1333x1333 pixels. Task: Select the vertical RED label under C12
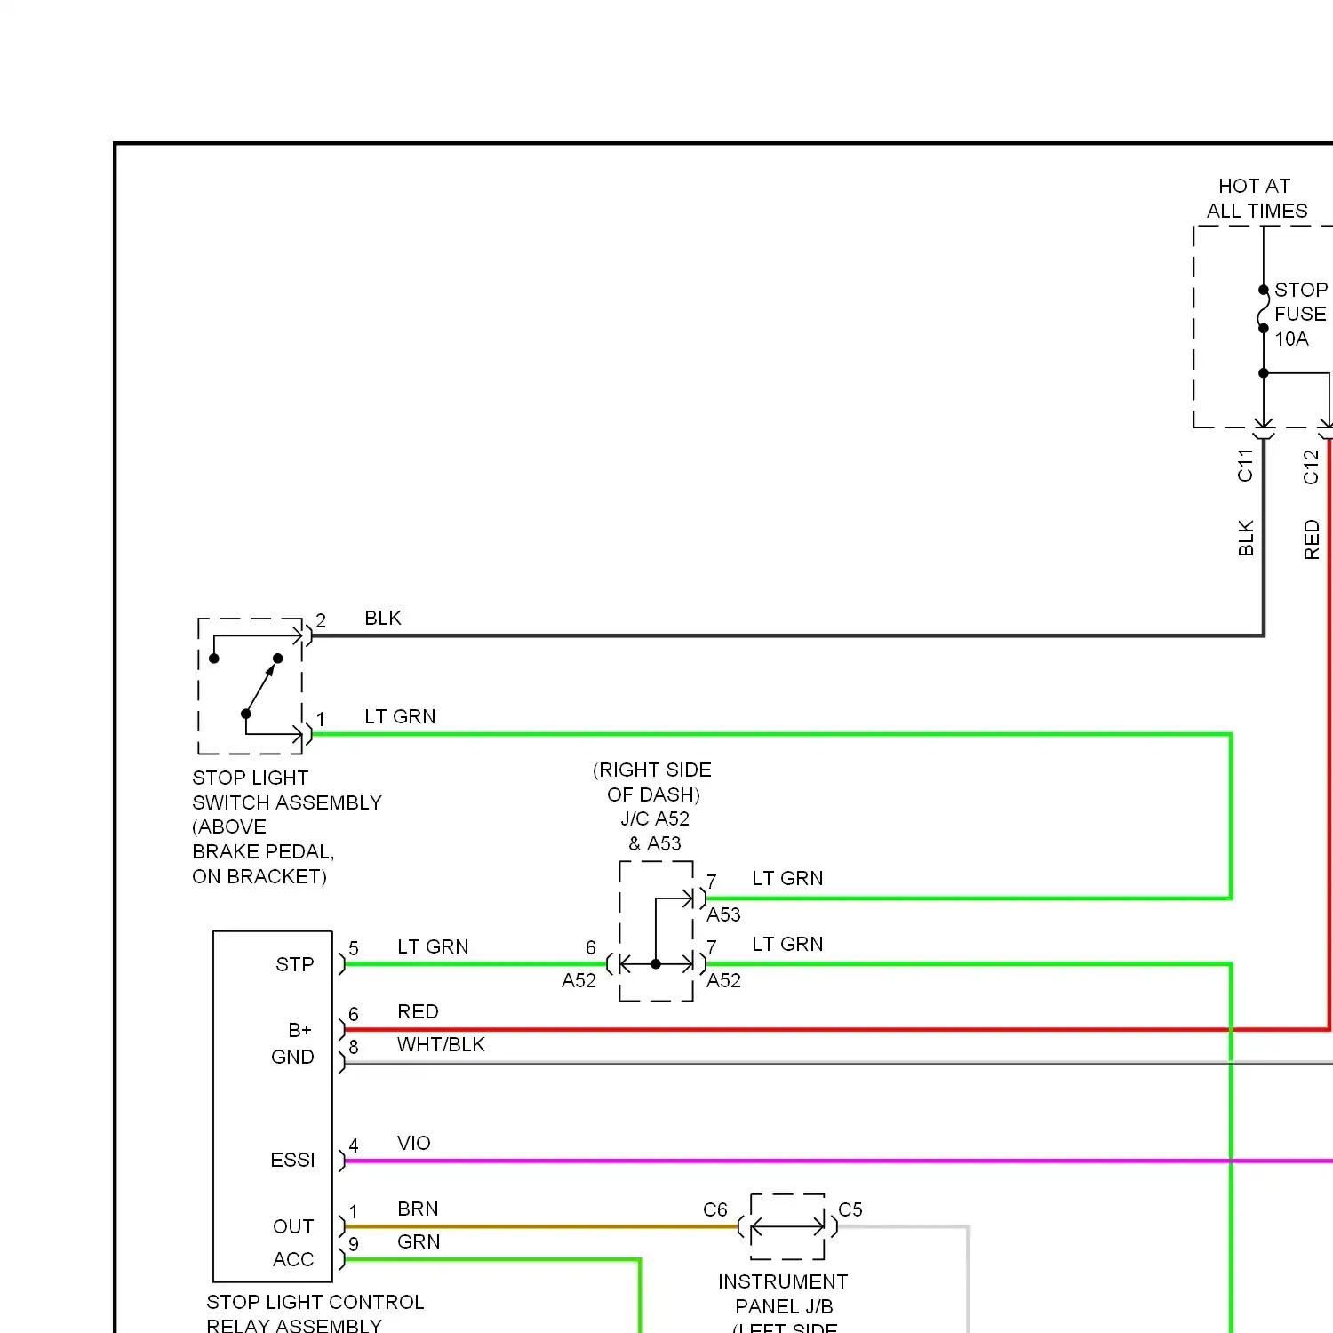(1311, 540)
